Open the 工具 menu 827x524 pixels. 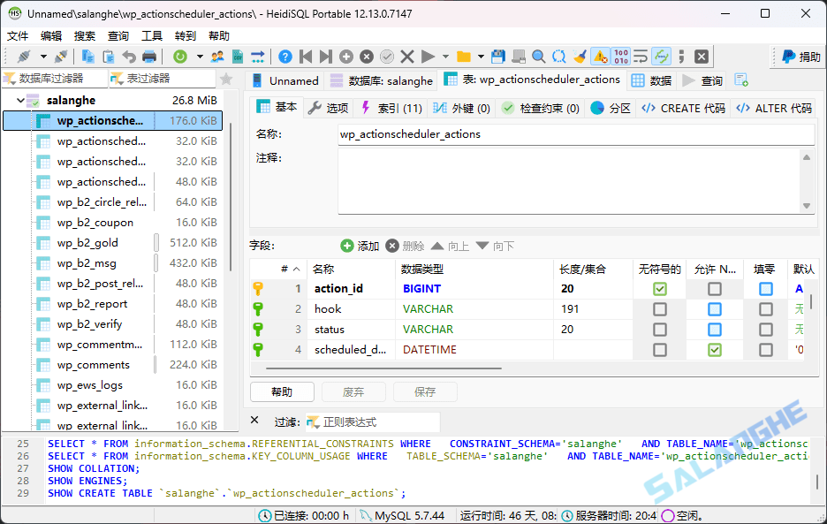tap(148, 35)
